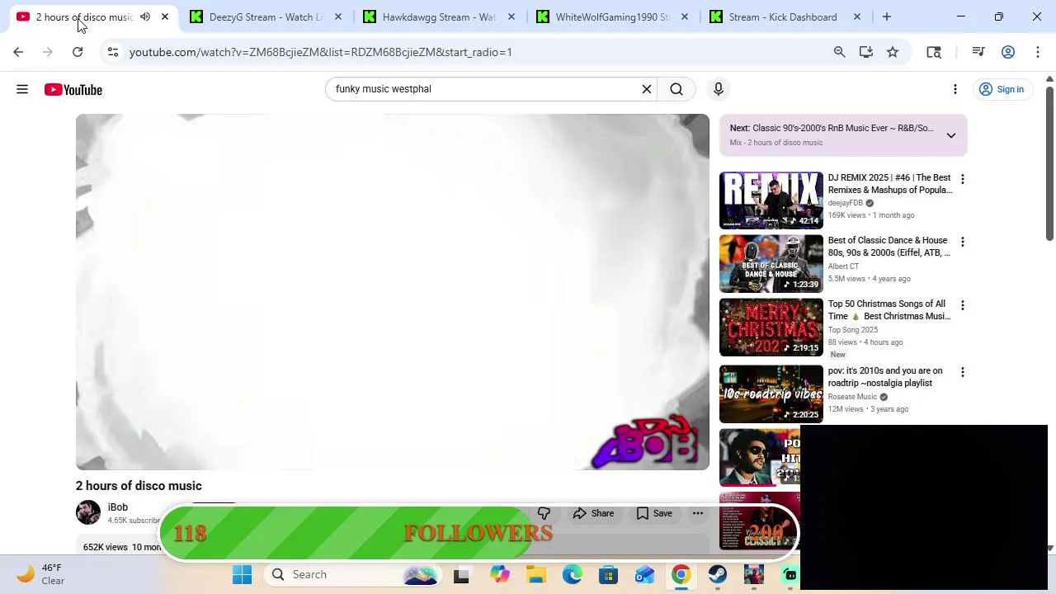Image resolution: width=1056 pixels, height=594 pixels.
Task: Open the YouTube guide hamburger menu
Action: click(22, 89)
